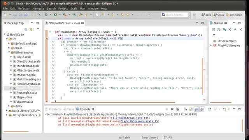The width and height of the screenshot is (249, 140).
Task: Collapse the BookCode project node
Action: click(5, 34)
